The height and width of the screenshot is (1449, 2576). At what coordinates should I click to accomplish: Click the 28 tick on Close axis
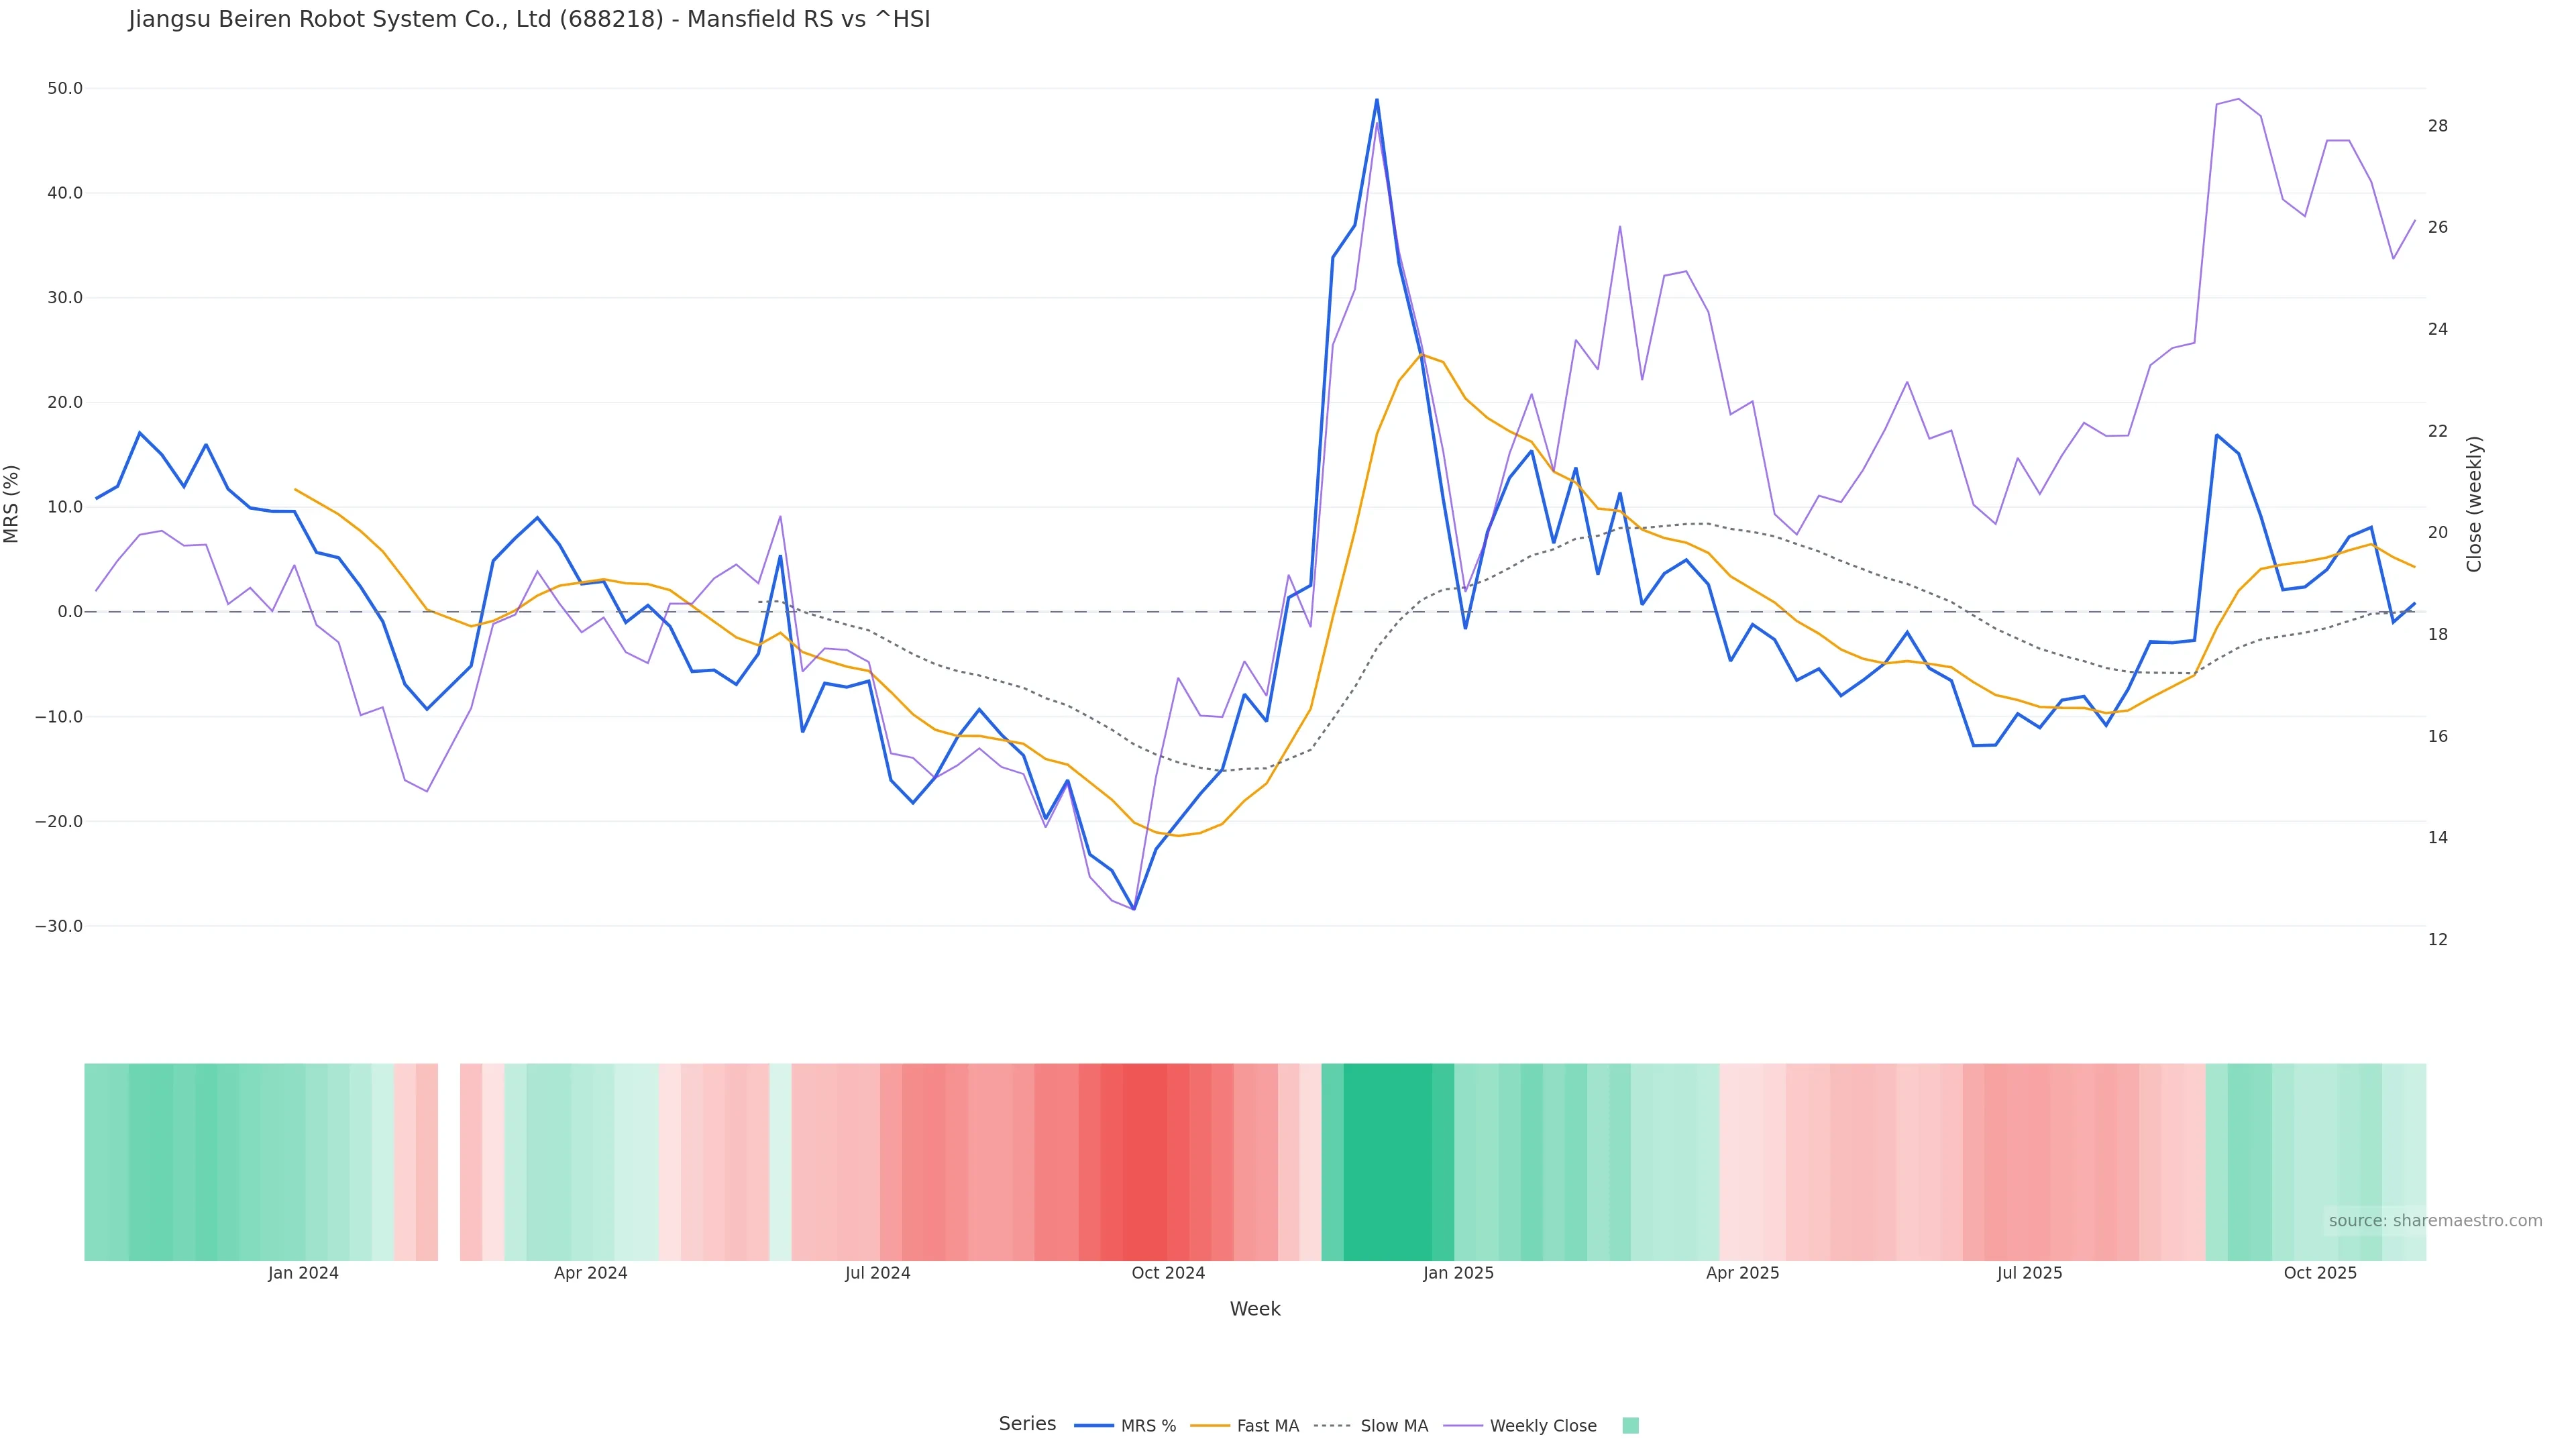2438,126
